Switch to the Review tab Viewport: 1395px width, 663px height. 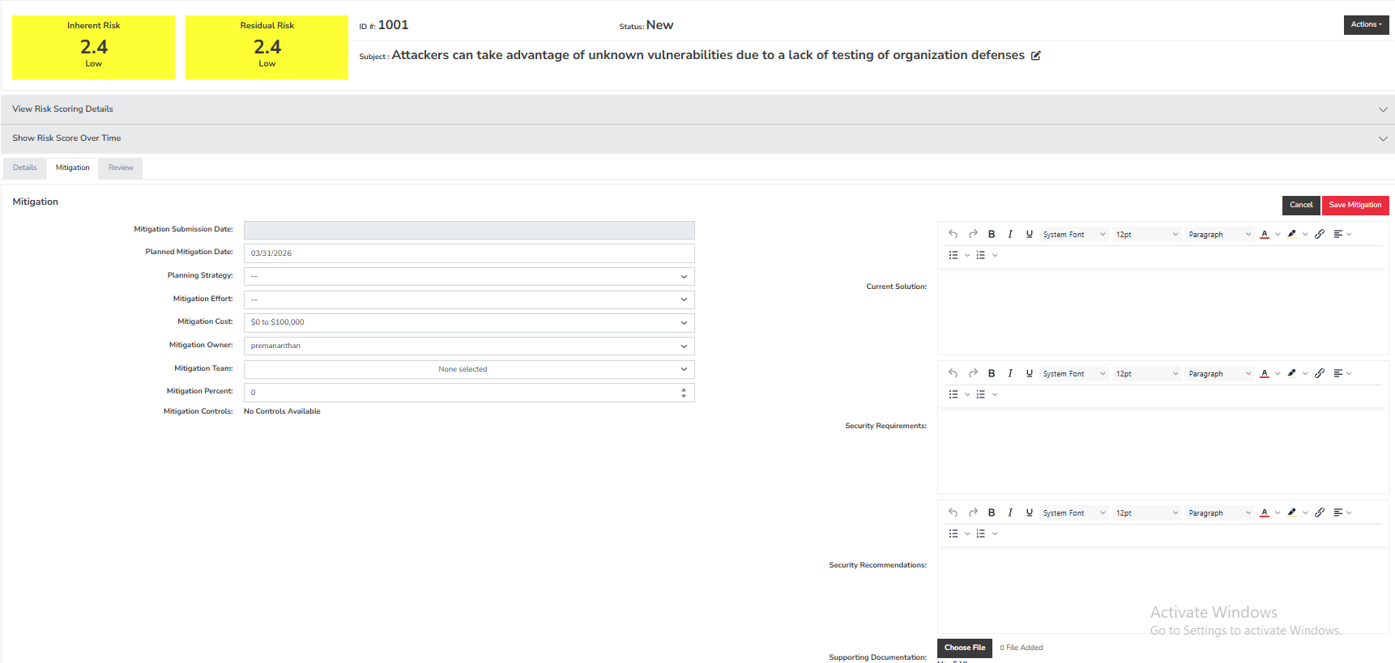coord(121,168)
